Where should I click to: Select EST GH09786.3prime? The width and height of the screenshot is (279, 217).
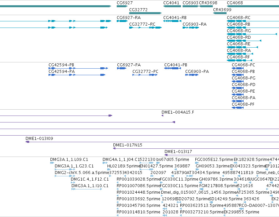pyautogui.click(x=200, y=183)
